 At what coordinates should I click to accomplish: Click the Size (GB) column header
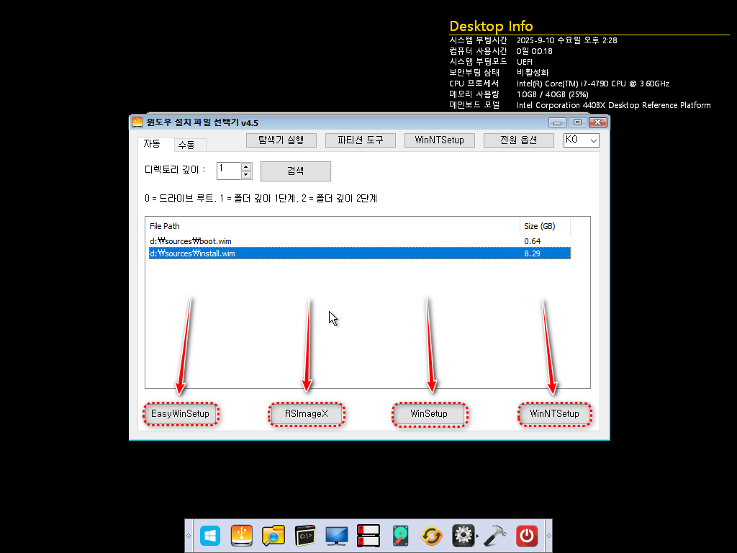pyautogui.click(x=545, y=225)
